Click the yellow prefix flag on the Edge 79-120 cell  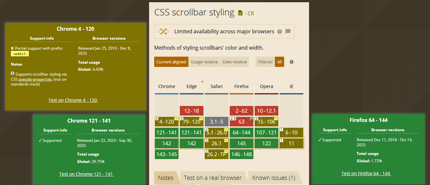[202, 118]
